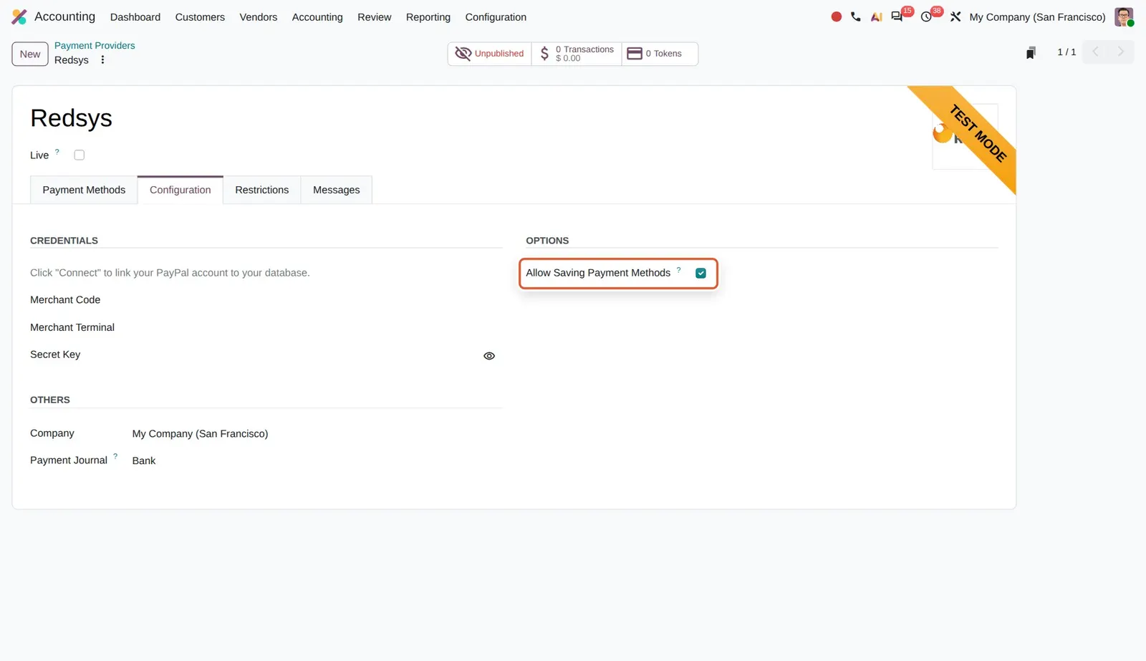Open the user avatar menu
1146x661 pixels.
click(x=1124, y=16)
